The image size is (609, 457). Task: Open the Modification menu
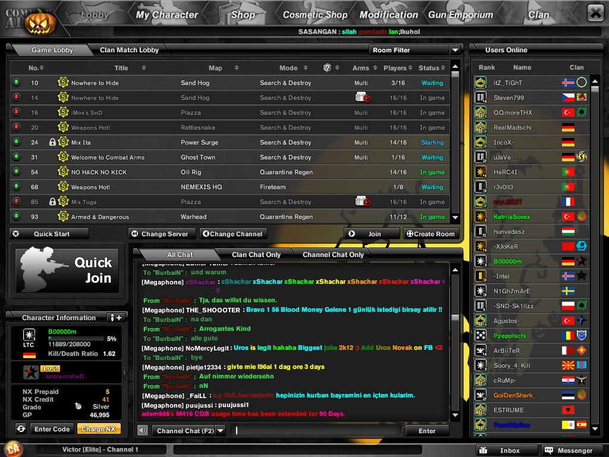click(x=388, y=15)
